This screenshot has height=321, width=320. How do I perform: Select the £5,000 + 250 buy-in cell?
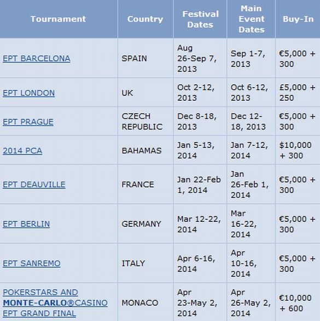(298, 93)
